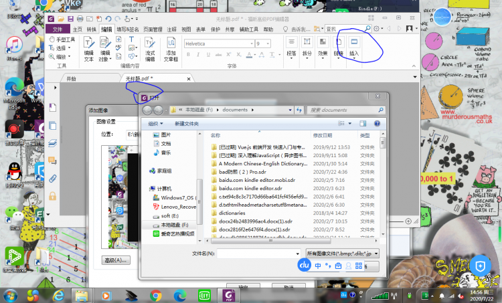Select 本地磁盘 (F:) in navigation tree
This screenshot has height=303, width=502.
(175, 225)
